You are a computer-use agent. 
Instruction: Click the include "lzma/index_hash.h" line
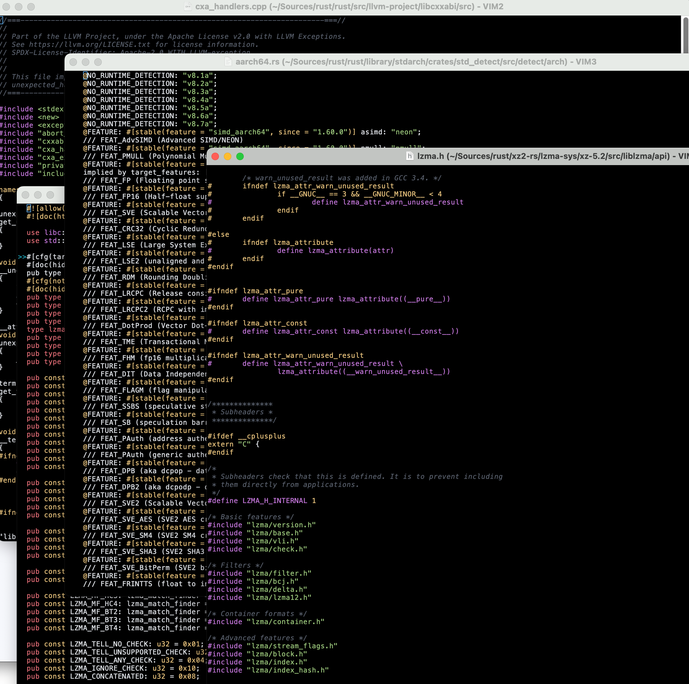[x=268, y=670]
